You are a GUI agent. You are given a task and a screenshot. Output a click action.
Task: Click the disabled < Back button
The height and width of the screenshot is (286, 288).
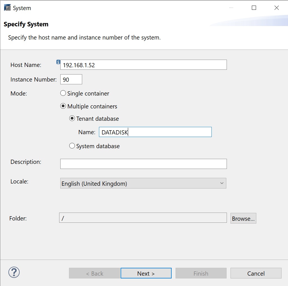(x=95, y=273)
